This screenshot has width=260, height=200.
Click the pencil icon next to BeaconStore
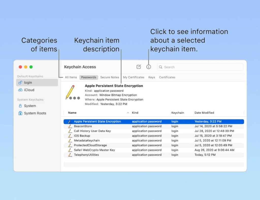[x=70, y=126]
